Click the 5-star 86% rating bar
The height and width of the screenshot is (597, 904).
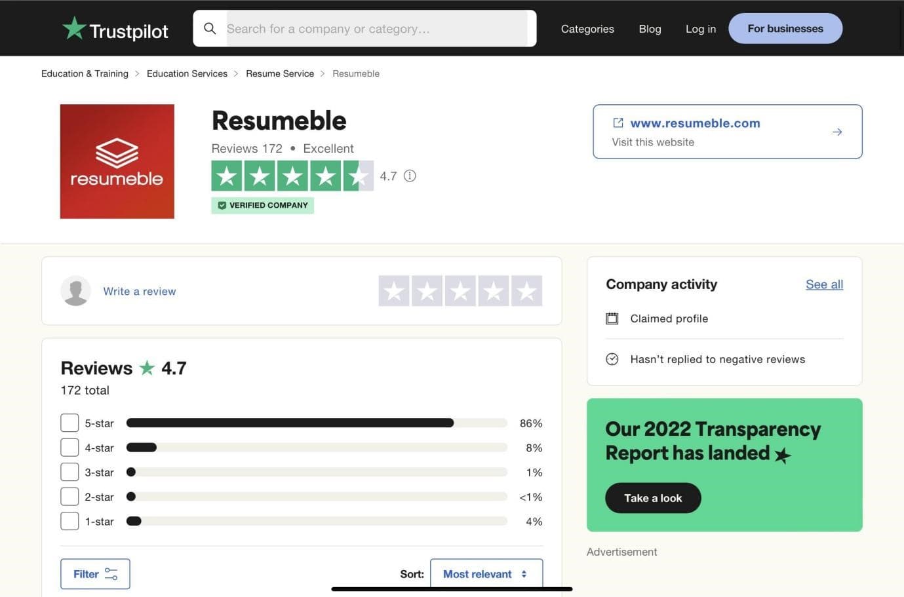317,423
